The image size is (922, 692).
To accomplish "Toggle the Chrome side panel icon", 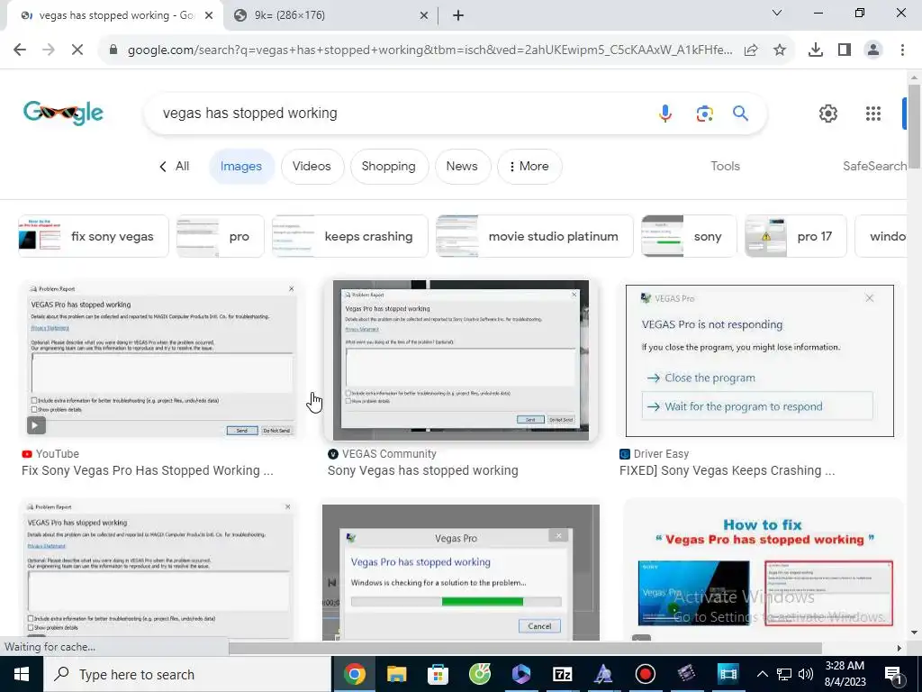I will [845, 50].
